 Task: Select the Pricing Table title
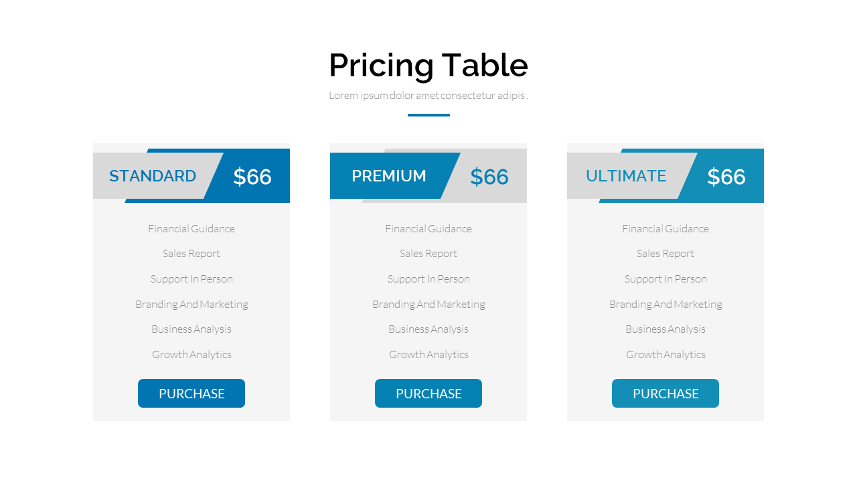pyautogui.click(x=428, y=66)
